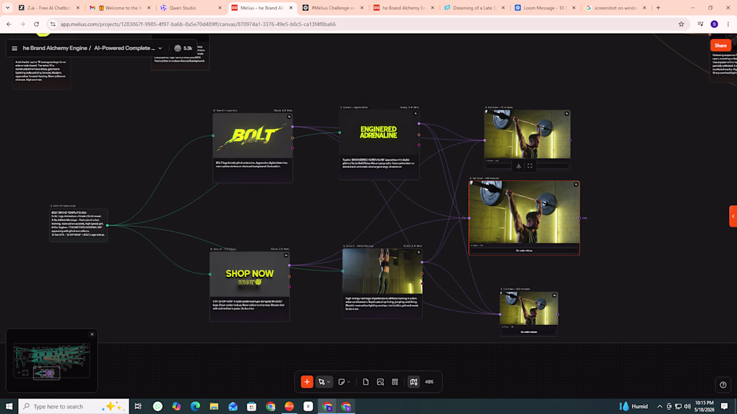Screen dimensions: 737x414
Task: Open the 40% zoom level control
Action: 429,382
